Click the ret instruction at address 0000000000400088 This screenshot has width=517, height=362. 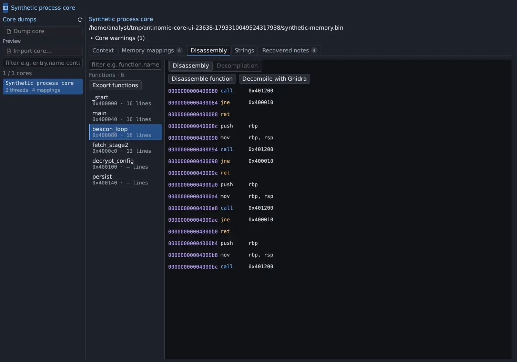(225, 114)
